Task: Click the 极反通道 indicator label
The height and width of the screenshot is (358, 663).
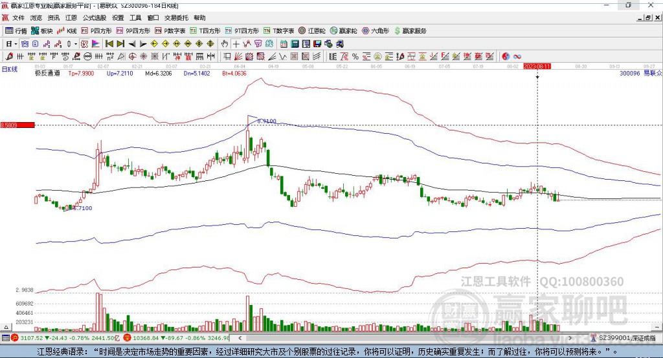Action: [47, 73]
